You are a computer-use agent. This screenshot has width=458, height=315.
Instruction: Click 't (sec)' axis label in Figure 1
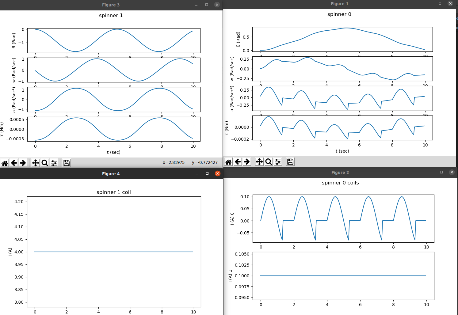coord(342,151)
